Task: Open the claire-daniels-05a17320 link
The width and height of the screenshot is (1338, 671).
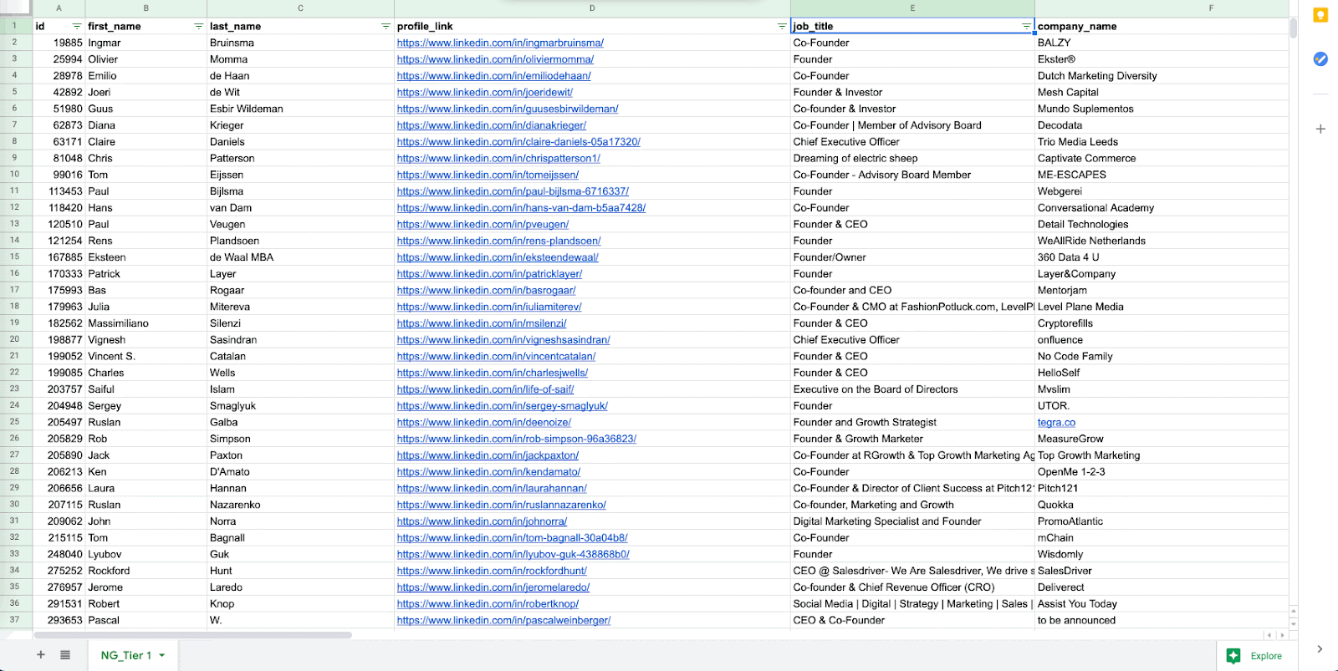Action: click(518, 142)
